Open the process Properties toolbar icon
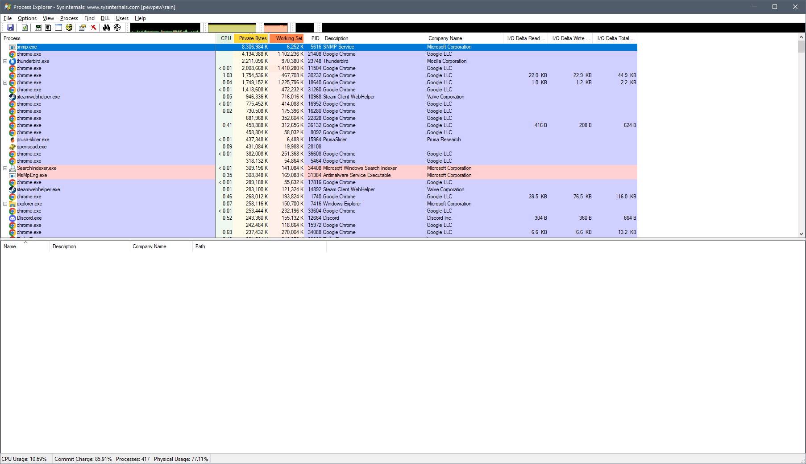 pos(83,28)
